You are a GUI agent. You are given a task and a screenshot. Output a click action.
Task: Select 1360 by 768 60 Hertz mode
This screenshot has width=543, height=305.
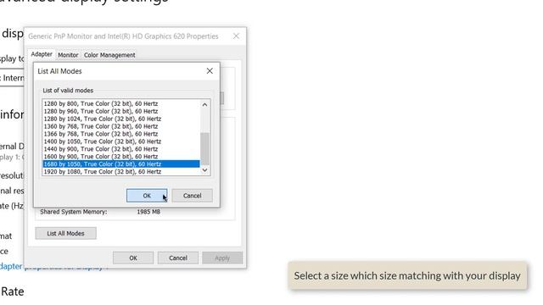[120, 126]
